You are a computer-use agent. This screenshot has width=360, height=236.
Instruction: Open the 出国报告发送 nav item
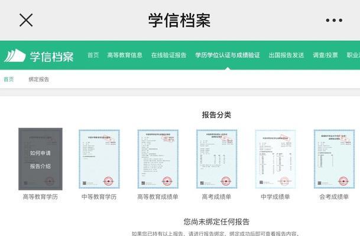pos(286,55)
